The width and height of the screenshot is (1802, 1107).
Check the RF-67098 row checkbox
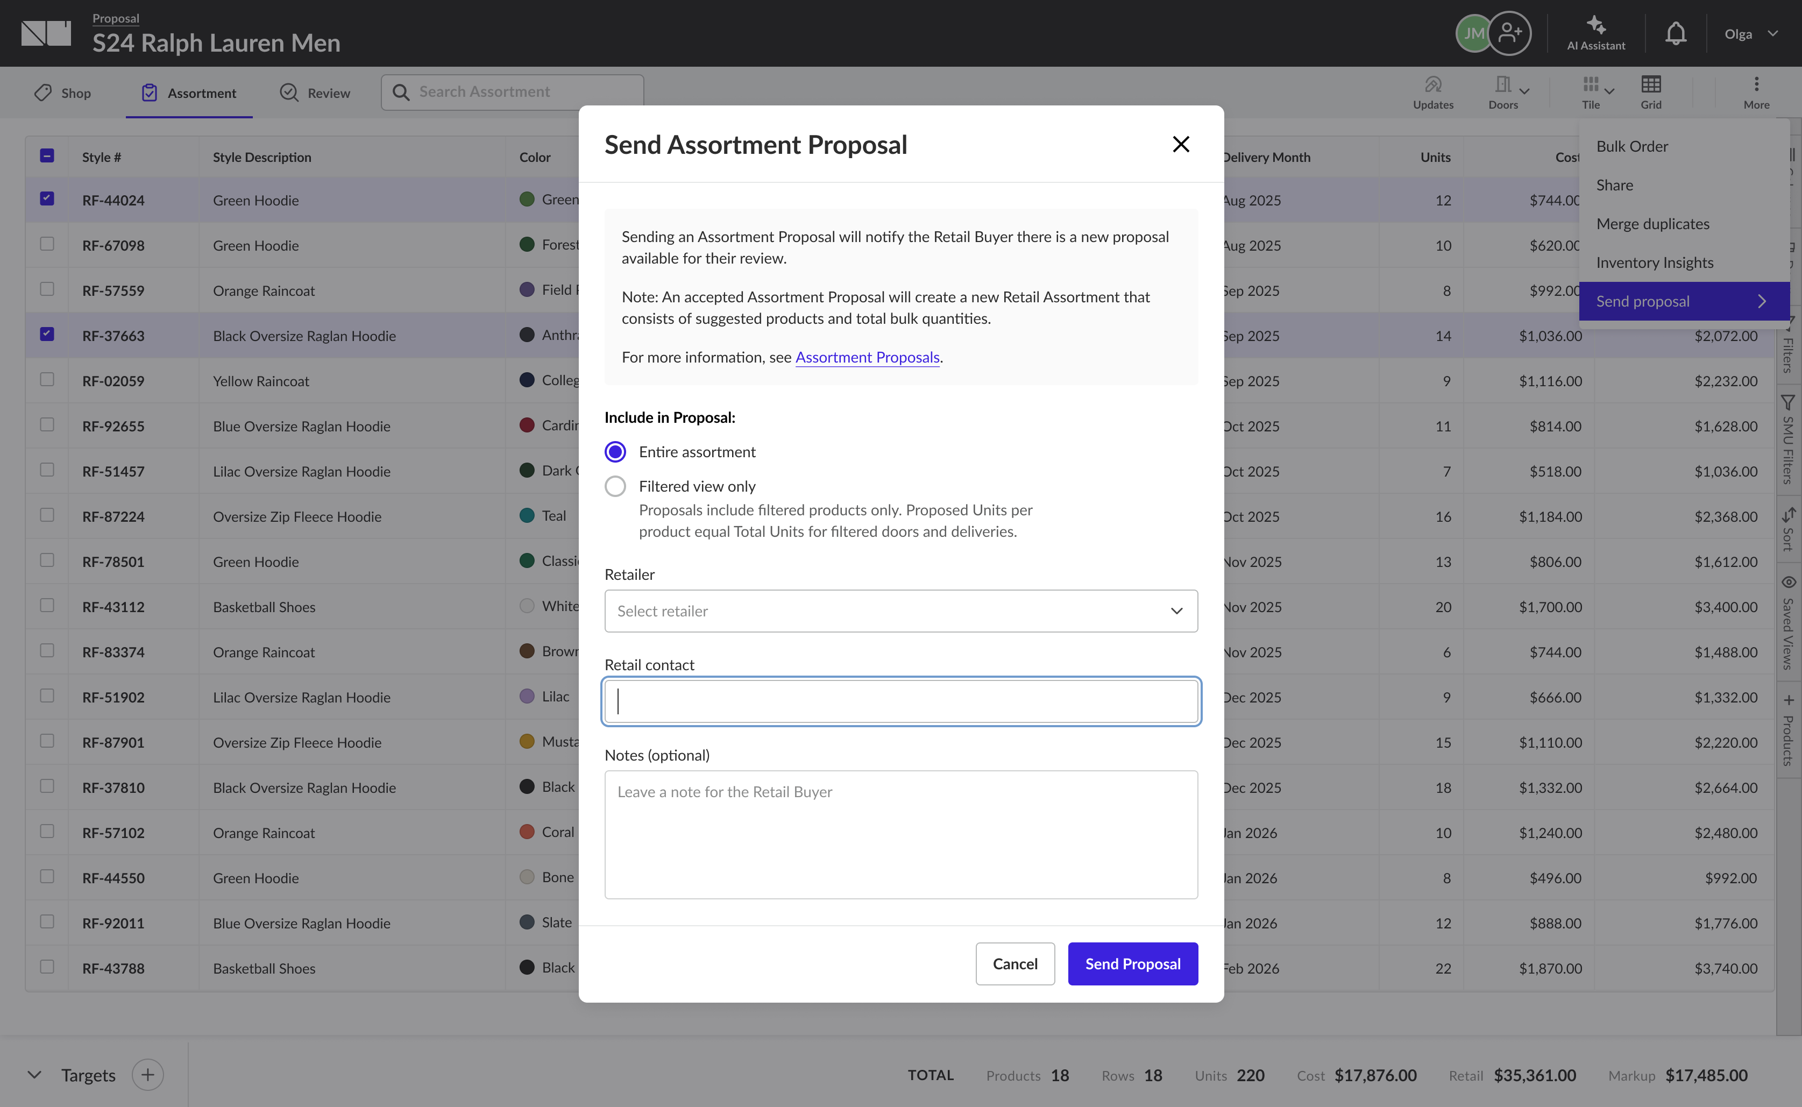(x=47, y=244)
